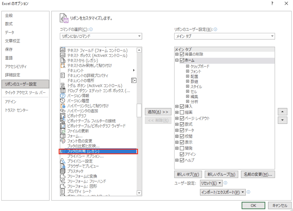Uncheck the アドイン checkbox
The height and width of the screenshot is (211, 293).
pos(182,154)
